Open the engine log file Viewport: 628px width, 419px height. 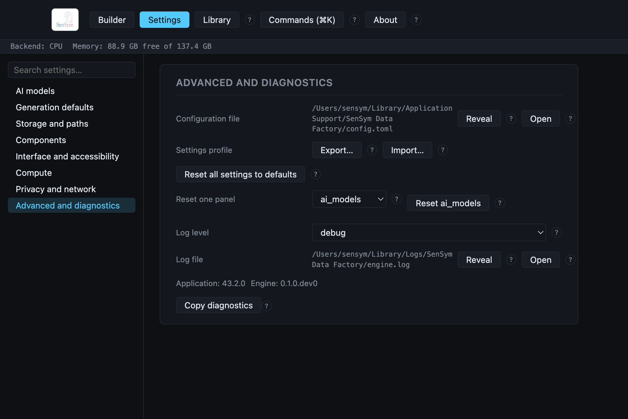[x=541, y=260]
